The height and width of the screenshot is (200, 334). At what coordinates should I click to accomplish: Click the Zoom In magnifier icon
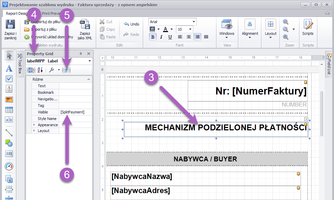[x=286, y=37]
